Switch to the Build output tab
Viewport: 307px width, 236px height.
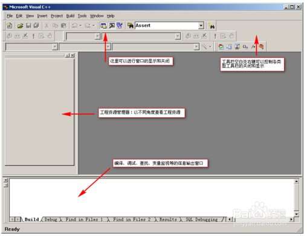(31, 219)
